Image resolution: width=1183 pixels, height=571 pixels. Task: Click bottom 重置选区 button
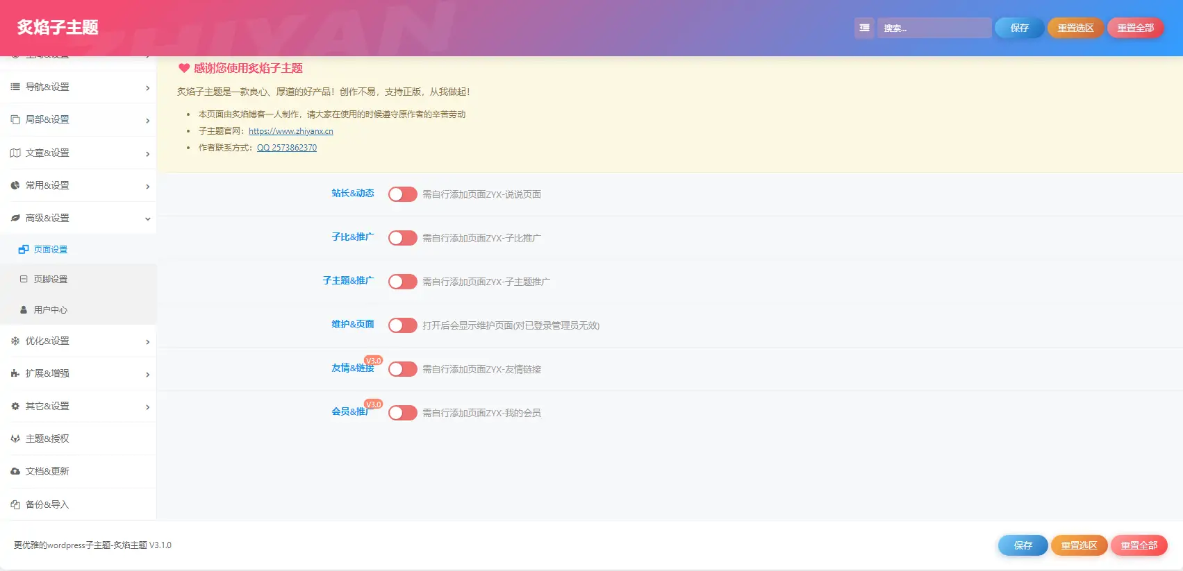pyautogui.click(x=1079, y=545)
